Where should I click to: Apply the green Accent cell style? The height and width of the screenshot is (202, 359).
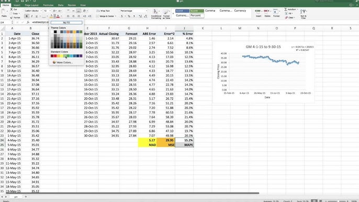[x=197, y=11]
